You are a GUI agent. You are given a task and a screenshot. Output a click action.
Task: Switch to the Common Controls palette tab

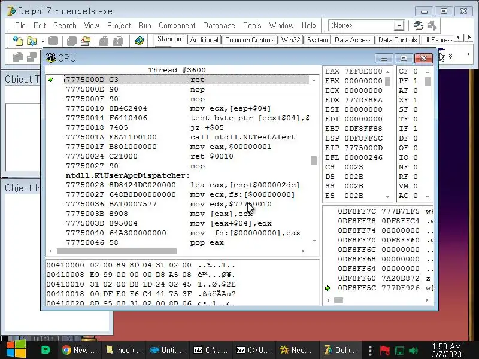[250, 40]
